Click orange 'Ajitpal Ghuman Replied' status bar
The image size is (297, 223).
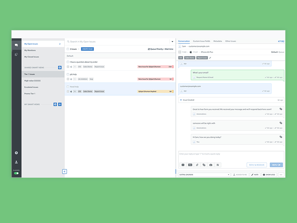pyautogui.click(x=155, y=91)
